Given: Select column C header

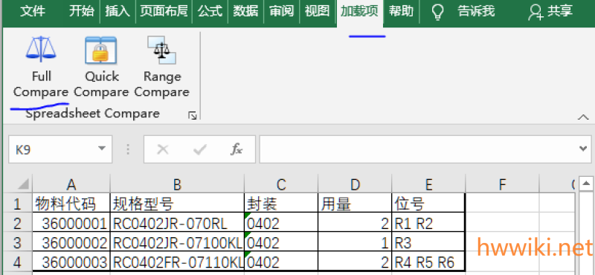Looking at the screenshot, I should (x=281, y=184).
